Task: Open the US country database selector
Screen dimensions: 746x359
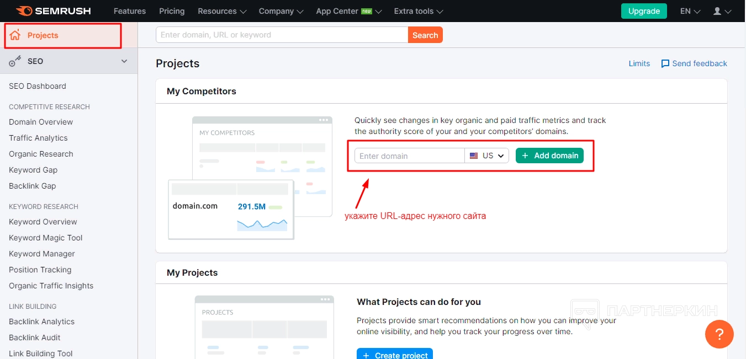Action: point(487,156)
